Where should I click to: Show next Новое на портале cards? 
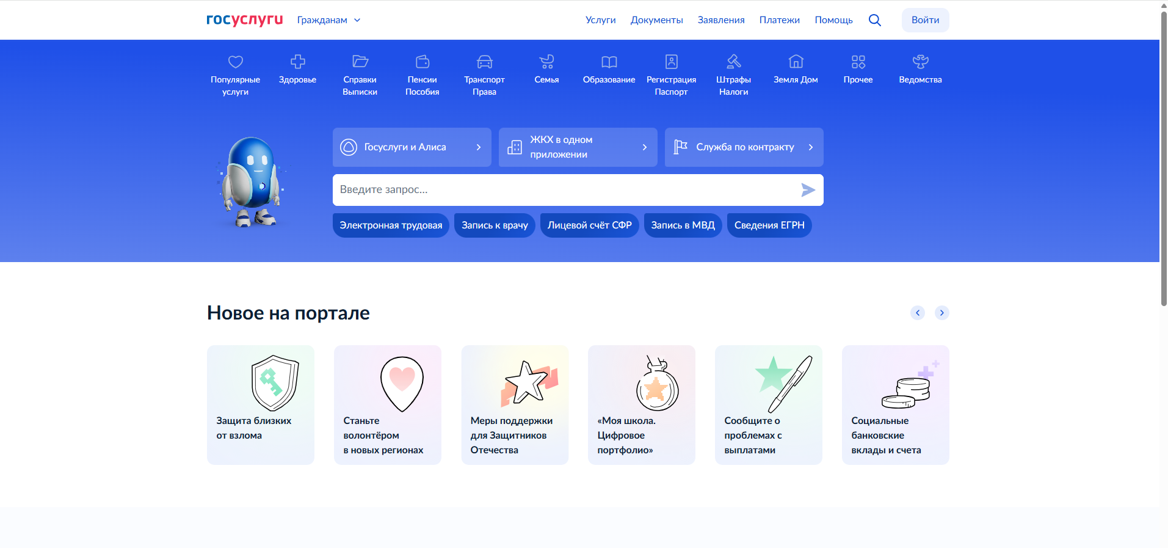coord(942,313)
